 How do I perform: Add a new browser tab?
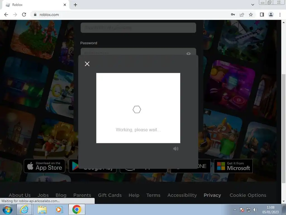75,5
